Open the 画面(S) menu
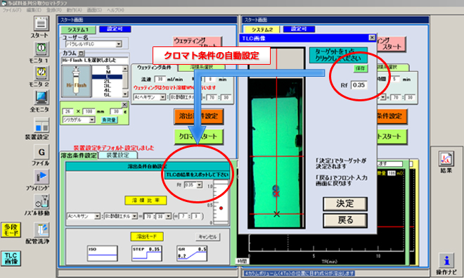 [x=94, y=10]
